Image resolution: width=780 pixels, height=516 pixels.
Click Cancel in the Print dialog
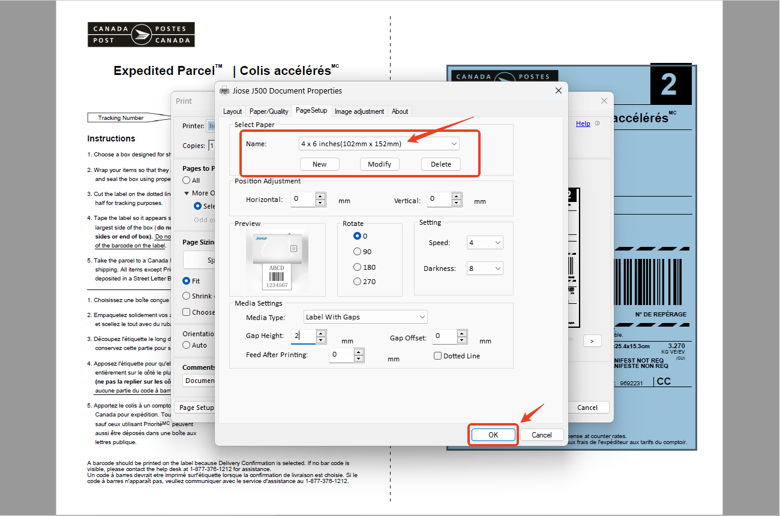[x=587, y=408]
